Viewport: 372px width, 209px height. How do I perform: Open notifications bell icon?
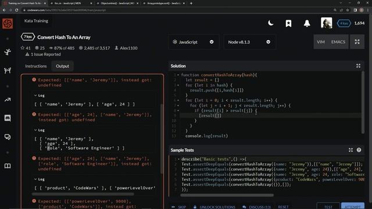307,23
